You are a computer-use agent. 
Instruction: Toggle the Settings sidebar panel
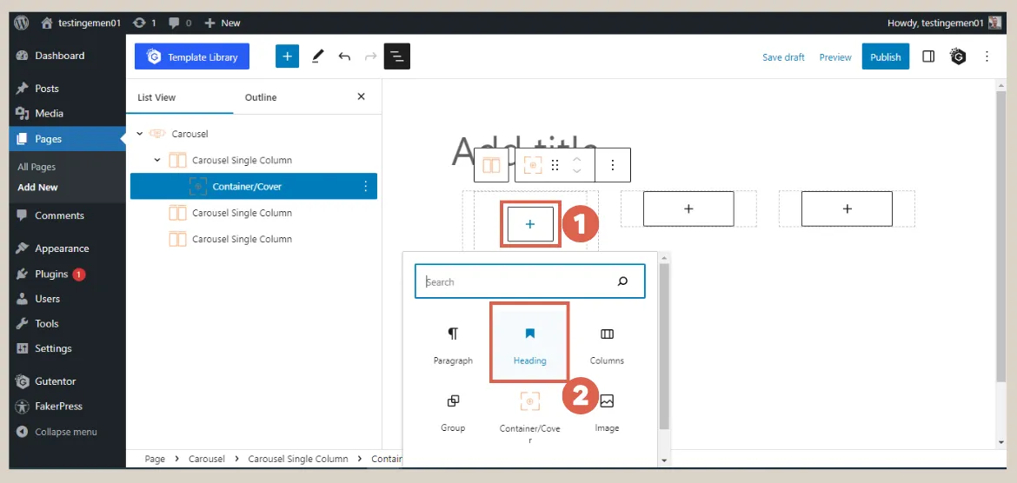(928, 56)
